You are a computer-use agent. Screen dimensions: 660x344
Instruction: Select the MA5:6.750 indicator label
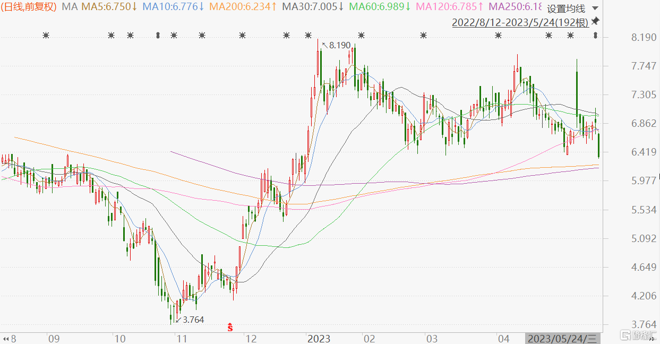[109, 7]
